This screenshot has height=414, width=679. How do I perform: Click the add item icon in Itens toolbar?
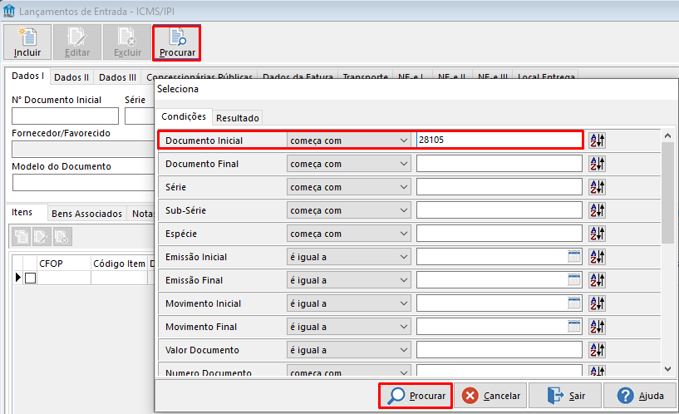click(x=22, y=236)
